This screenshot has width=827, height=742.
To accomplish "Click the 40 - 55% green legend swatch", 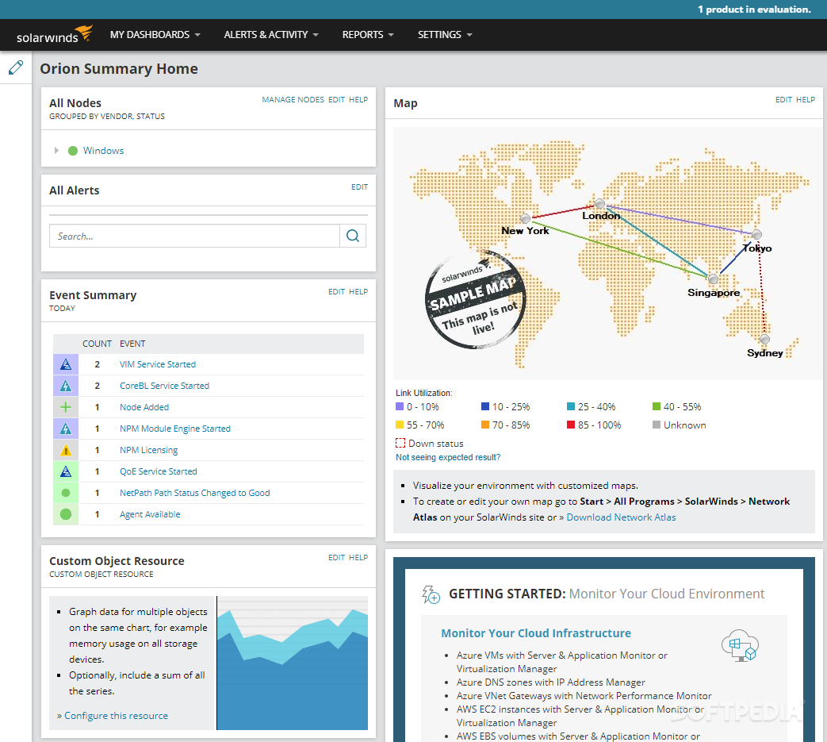I will tap(657, 406).
